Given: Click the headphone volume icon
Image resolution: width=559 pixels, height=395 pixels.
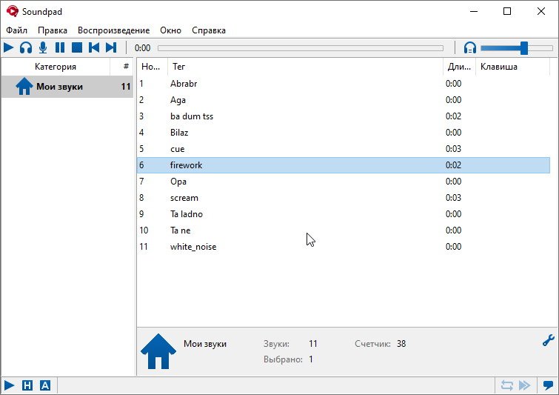Looking at the screenshot, I should pos(470,48).
